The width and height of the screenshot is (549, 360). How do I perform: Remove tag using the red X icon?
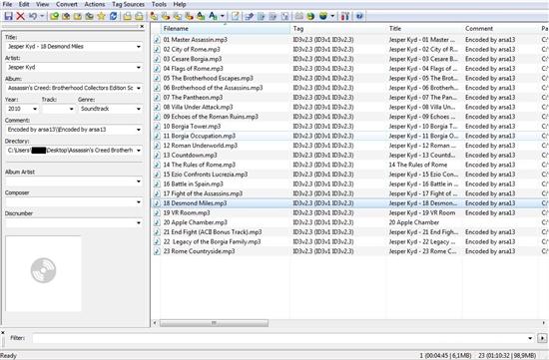coord(20,16)
